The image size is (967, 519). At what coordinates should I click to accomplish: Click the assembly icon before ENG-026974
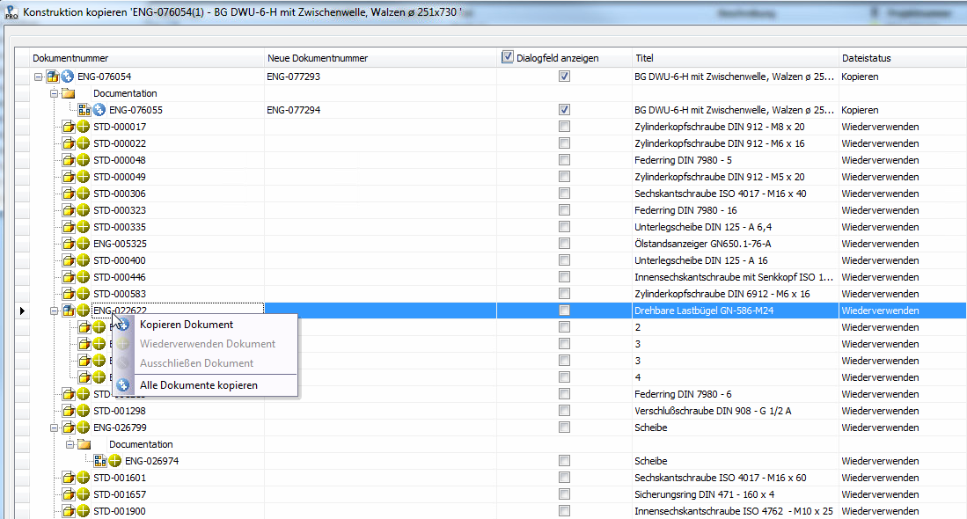99,461
